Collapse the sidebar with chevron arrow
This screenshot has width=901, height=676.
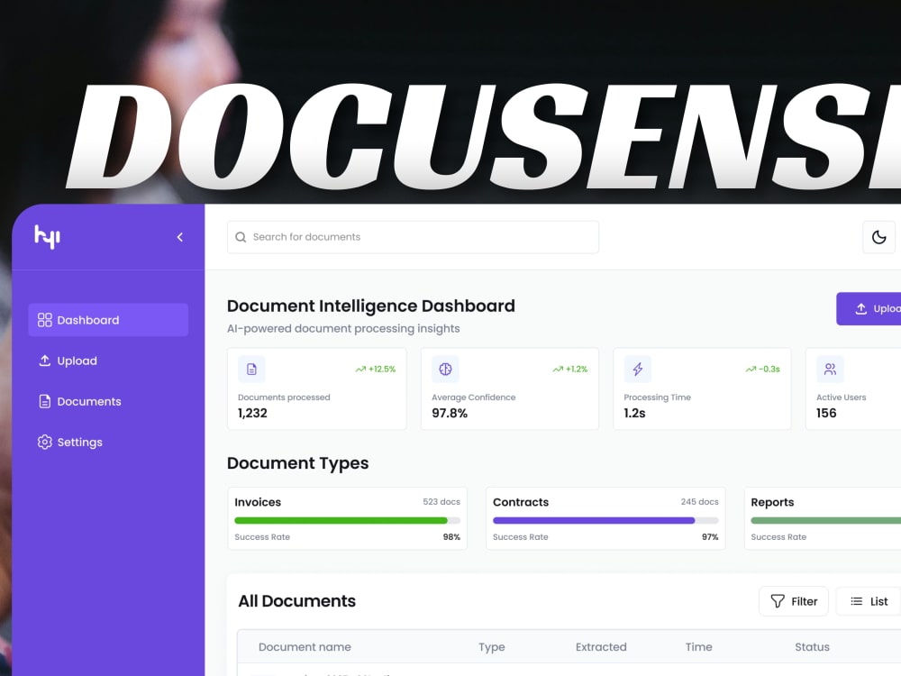180,237
